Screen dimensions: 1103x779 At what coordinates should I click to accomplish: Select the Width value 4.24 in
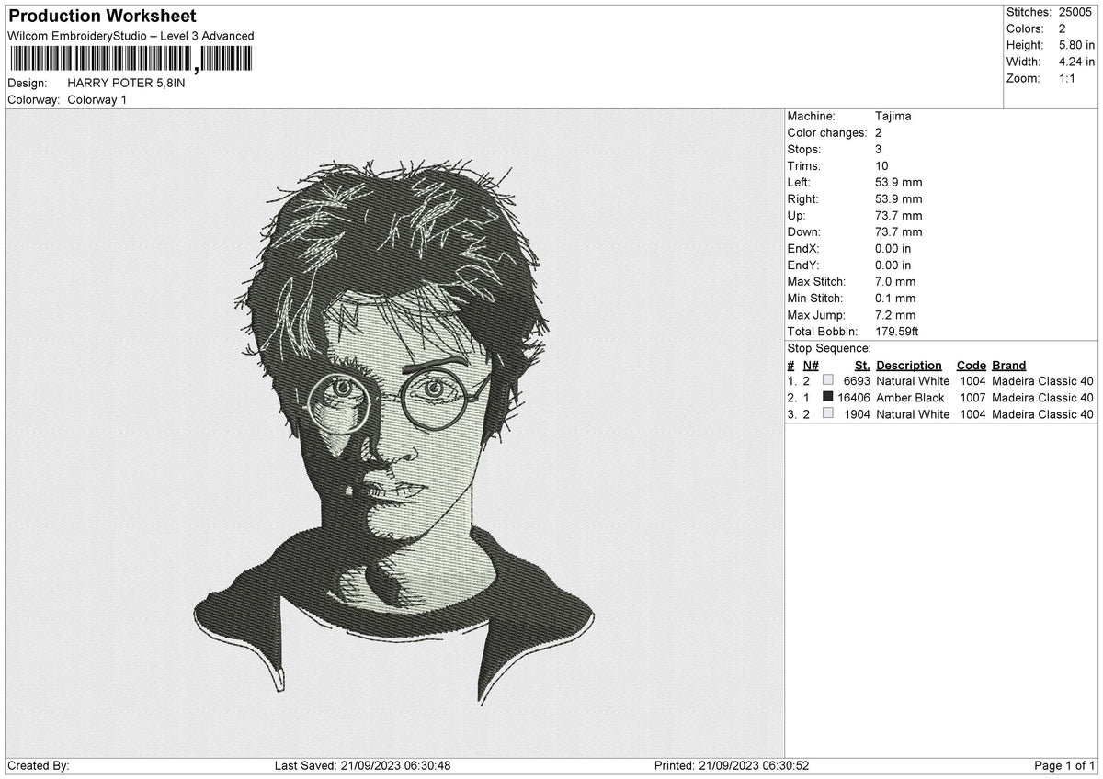1076,62
